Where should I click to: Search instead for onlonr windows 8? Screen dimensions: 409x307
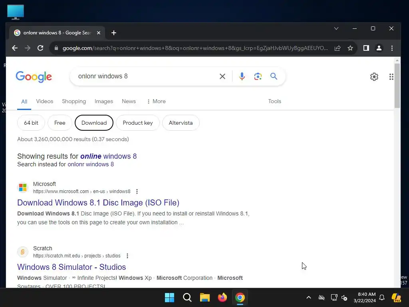[91, 164]
